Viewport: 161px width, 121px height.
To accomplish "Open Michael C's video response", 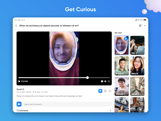I will pyautogui.click(x=122, y=86).
